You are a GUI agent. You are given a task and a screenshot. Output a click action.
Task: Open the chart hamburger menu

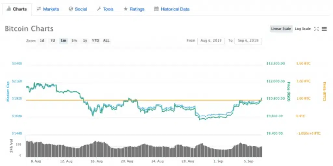[x=324, y=29]
